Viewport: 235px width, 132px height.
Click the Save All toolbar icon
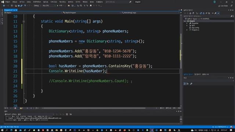pos(21,6)
